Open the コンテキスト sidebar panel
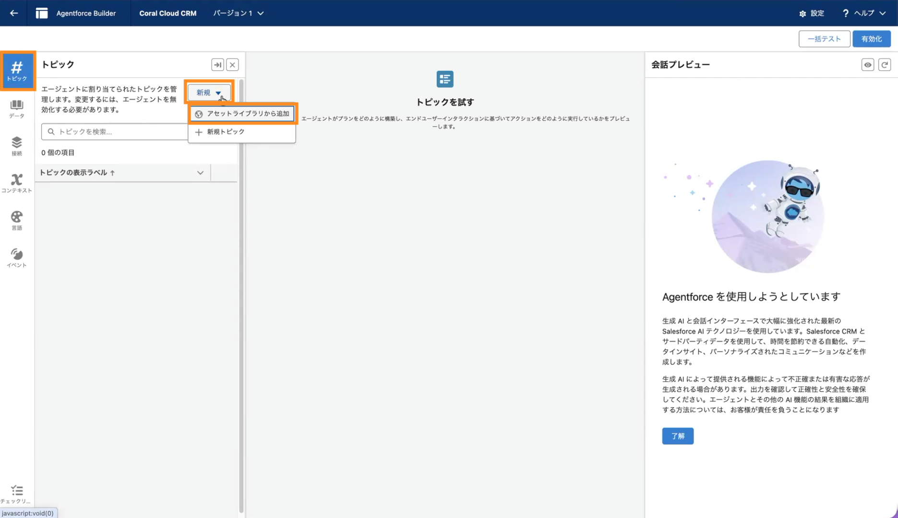Image resolution: width=898 pixels, height=518 pixels. pyautogui.click(x=17, y=183)
